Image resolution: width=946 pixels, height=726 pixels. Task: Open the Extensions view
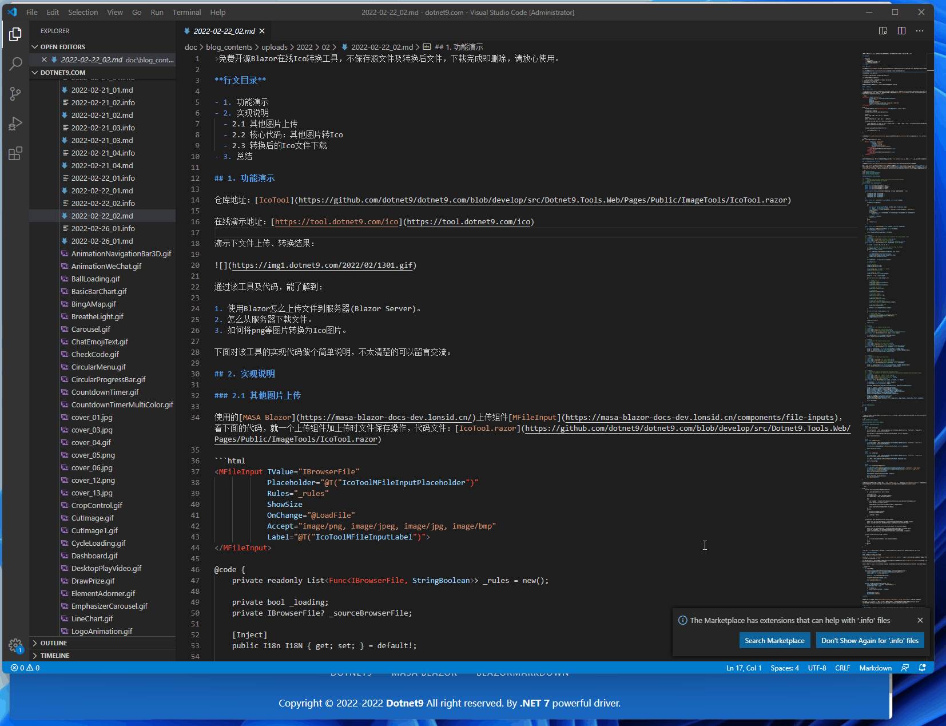pyautogui.click(x=15, y=153)
